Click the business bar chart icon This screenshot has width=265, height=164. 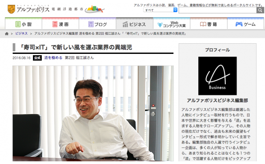(125, 24)
